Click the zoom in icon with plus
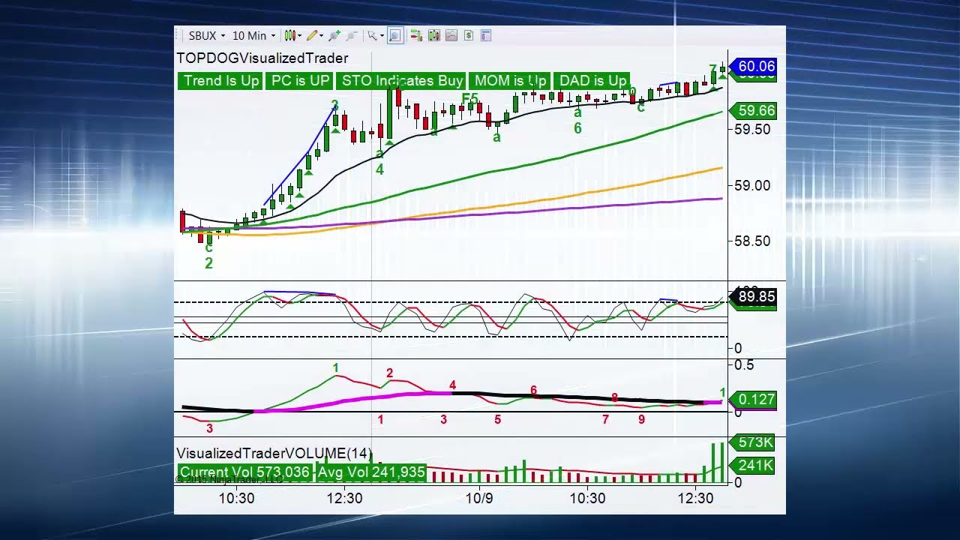This screenshot has width=960, height=540. click(334, 35)
